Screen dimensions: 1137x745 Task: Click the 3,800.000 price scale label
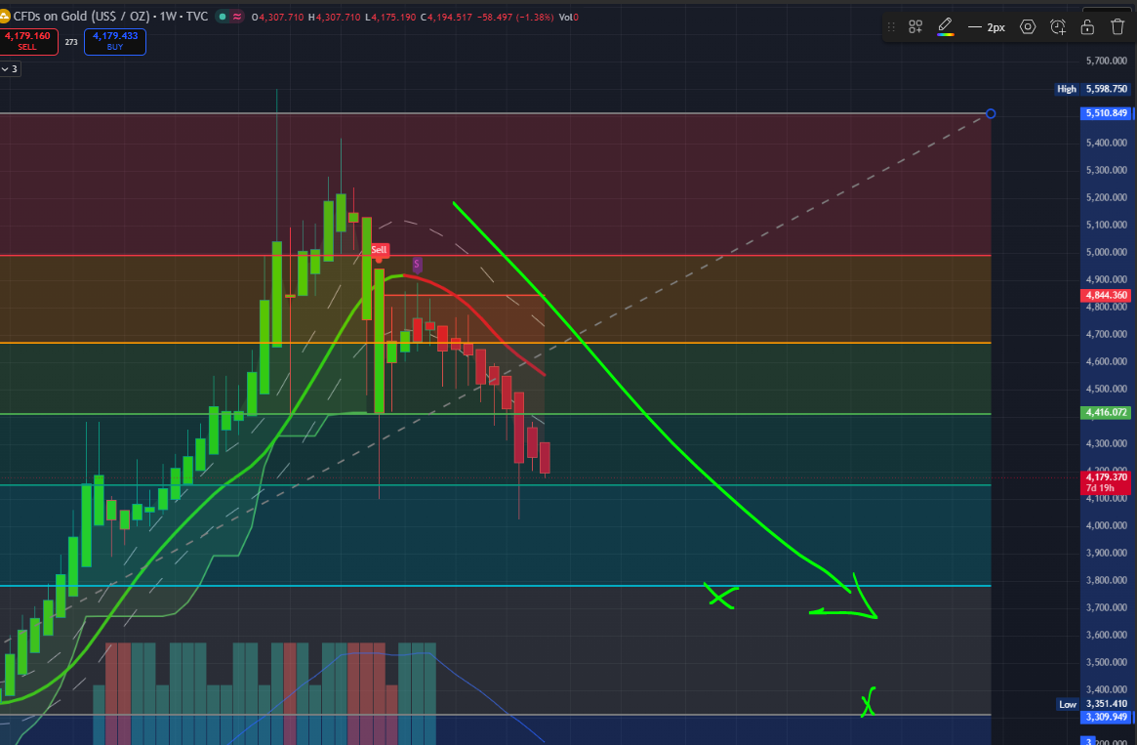tap(1107, 580)
